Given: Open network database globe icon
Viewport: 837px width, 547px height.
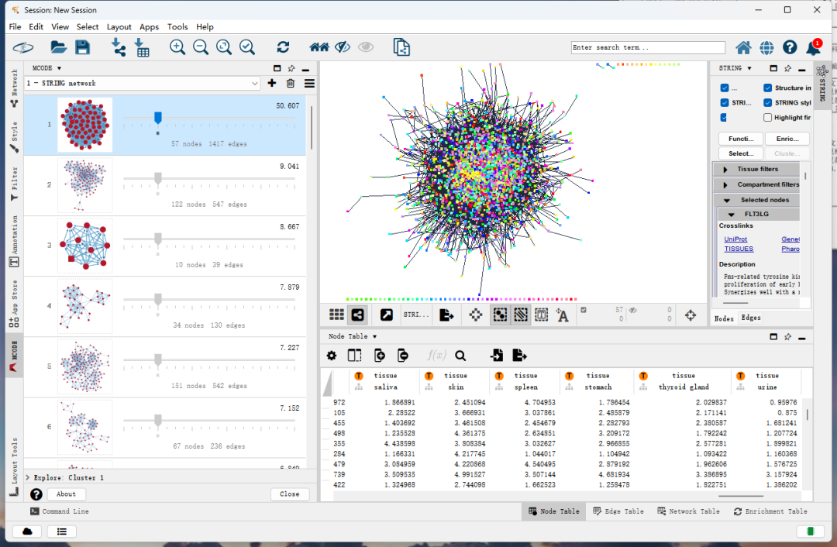Looking at the screenshot, I should click(x=766, y=47).
